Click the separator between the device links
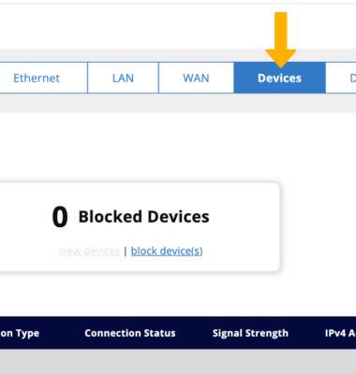This screenshot has height=374, width=356. [126, 251]
